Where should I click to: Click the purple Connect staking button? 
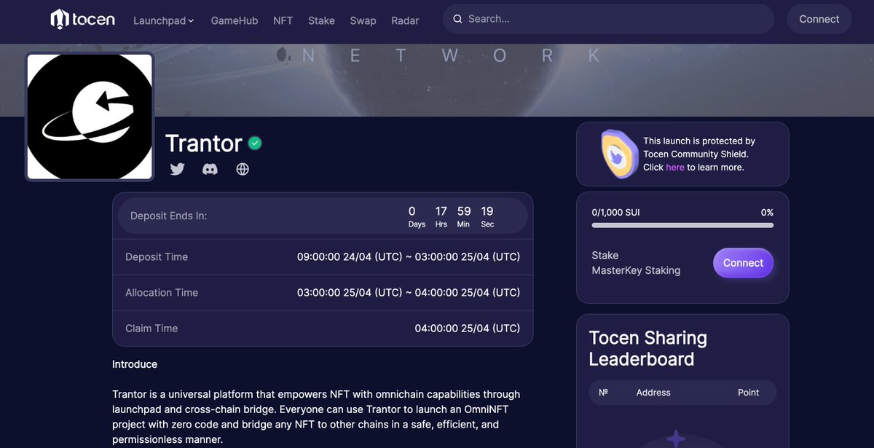tap(743, 263)
